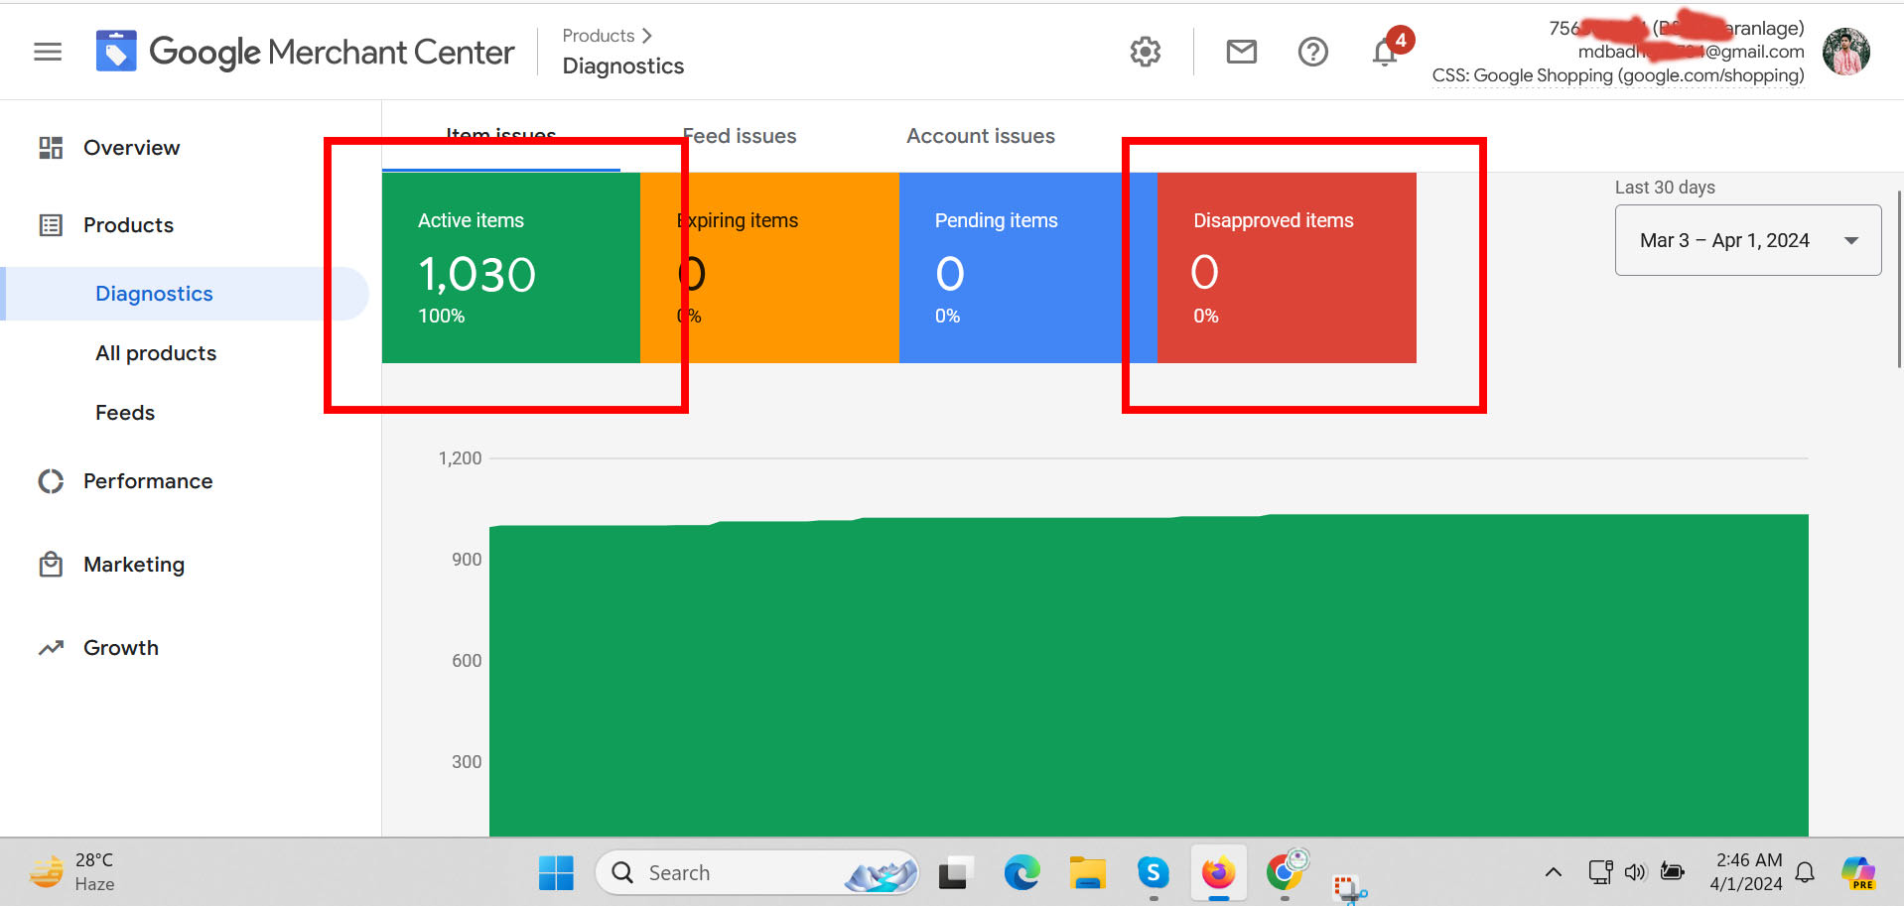This screenshot has height=906, width=1904.
Task: Click the Growth trend icon
Action: pos(51,648)
